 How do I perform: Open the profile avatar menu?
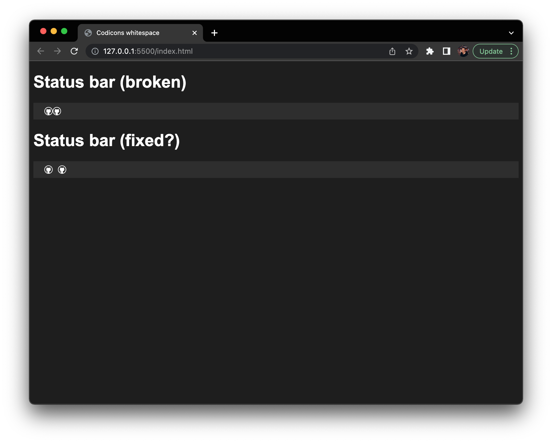[x=463, y=51]
